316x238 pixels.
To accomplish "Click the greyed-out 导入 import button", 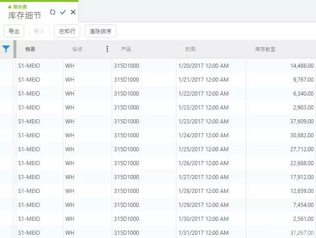I will pyautogui.click(x=39, y=31).
